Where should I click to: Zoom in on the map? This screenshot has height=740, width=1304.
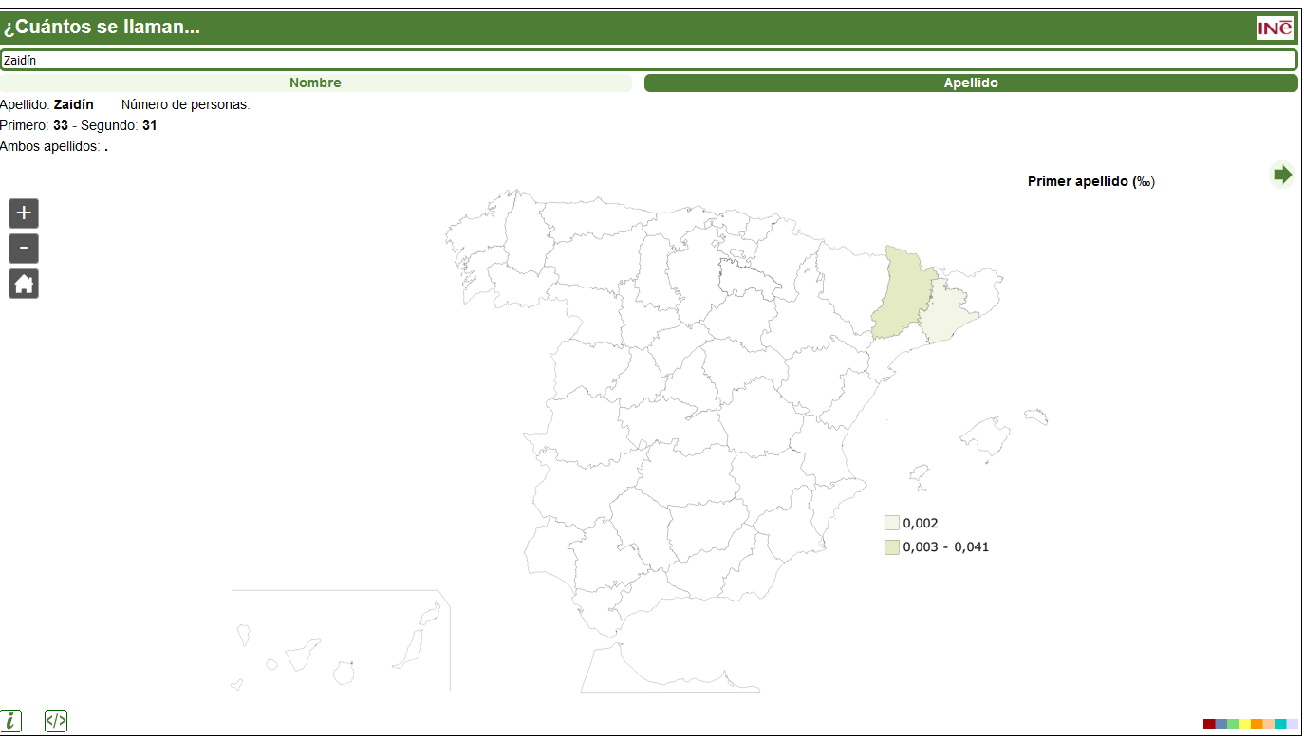[x=24, y=213]
